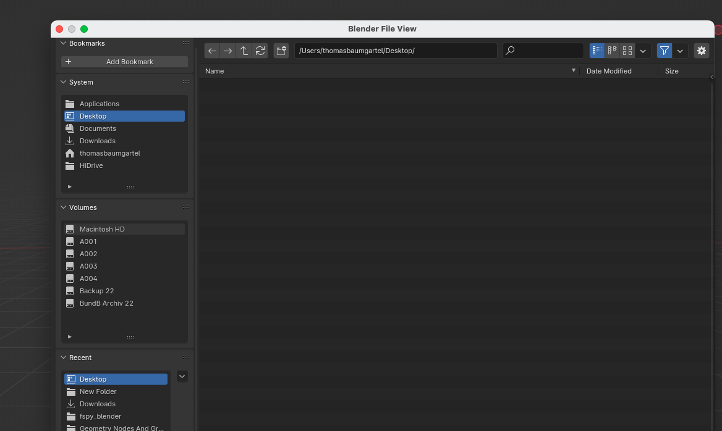This screenshot has width=722, height=431.
Task: Go back to previous folder
Action: (x=212, y=51)
